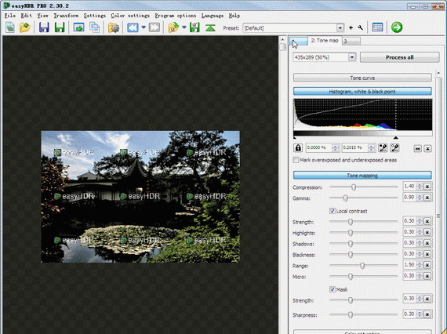Open files with the yellow folder icon

(25, 27)
